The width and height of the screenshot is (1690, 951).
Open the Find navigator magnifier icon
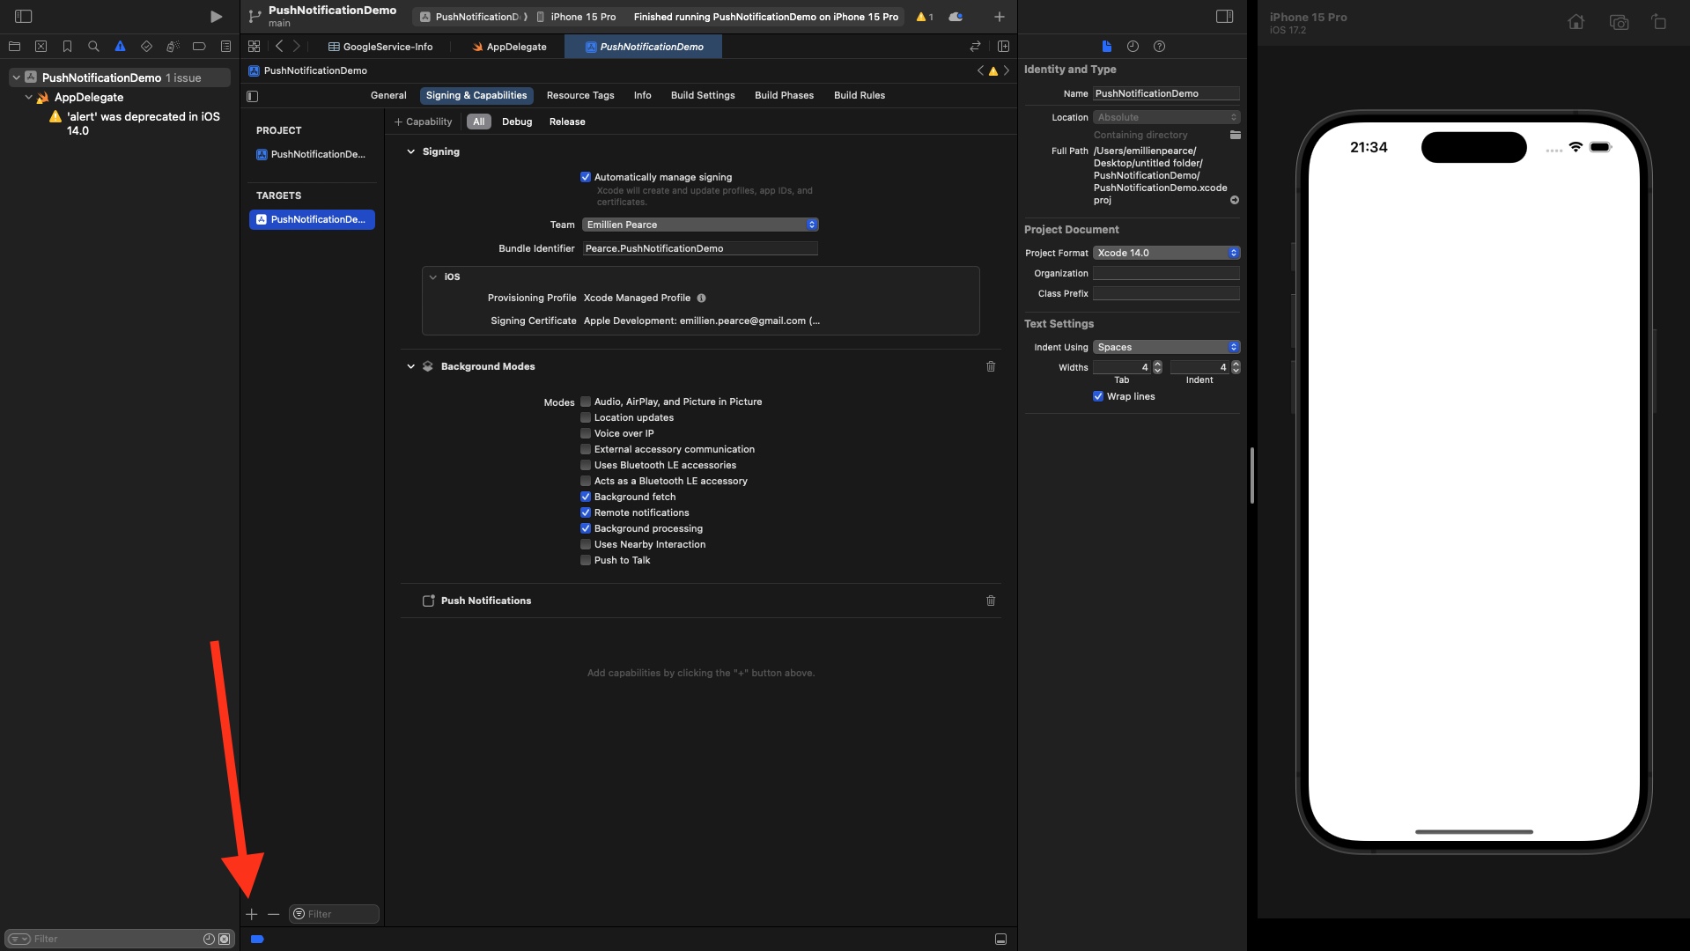[x=93, y=47]
